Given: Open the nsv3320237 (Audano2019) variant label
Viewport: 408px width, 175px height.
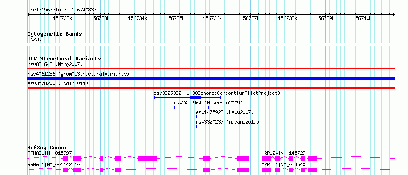Looking at the screenshot, I should [x=227, y=122].
